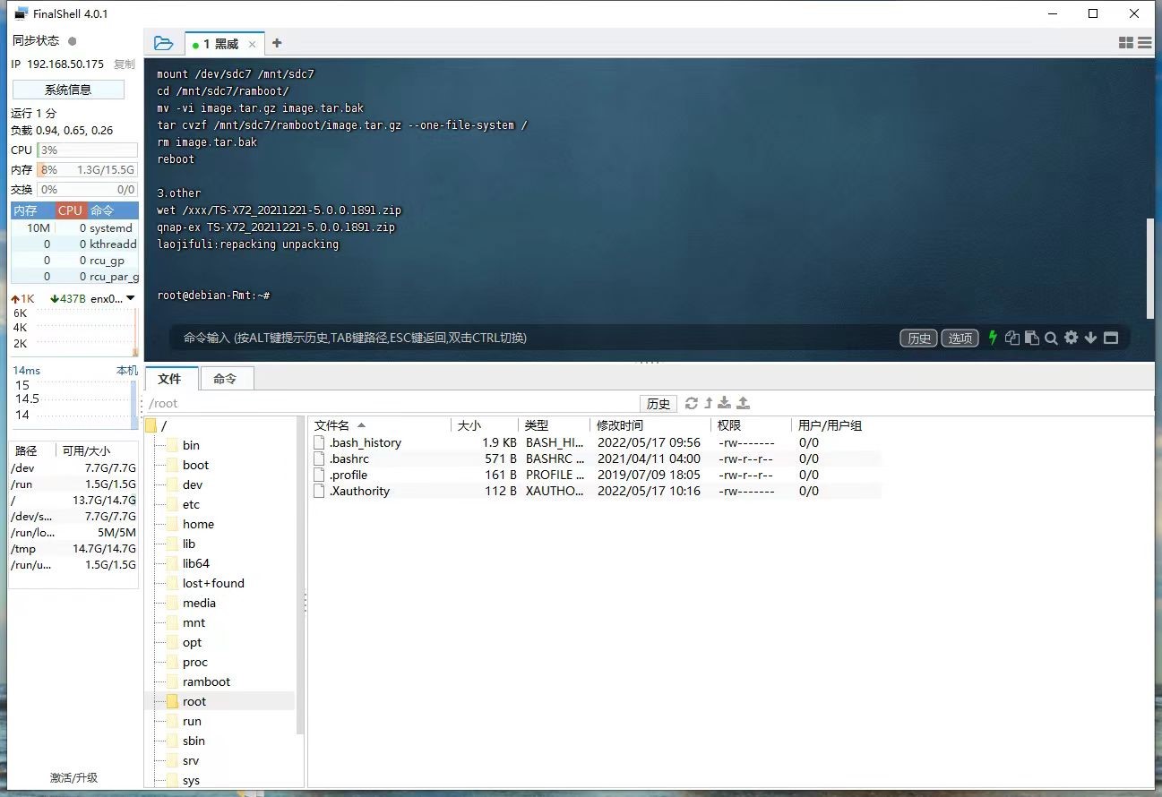Image resolution: width=1162 pixels, height=797 pixels.
Task: Click the green lightning quick-command icon
Action: click(x=993, y=338)
